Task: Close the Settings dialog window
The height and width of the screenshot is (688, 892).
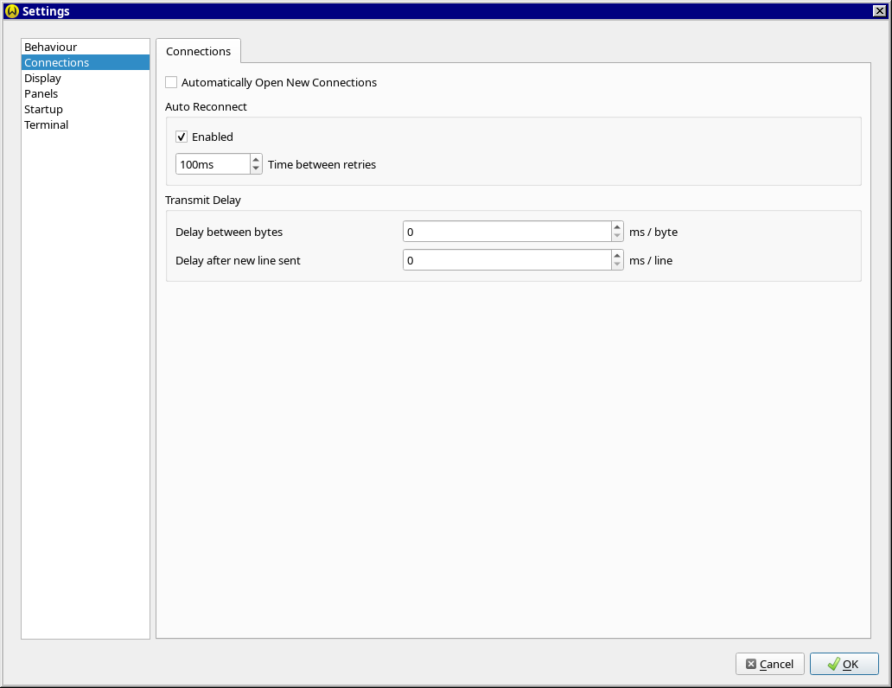Action: coord(879,11)
